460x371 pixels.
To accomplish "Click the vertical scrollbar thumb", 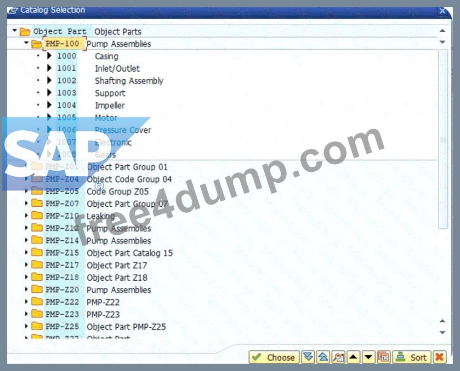I will tap(443, 139).
